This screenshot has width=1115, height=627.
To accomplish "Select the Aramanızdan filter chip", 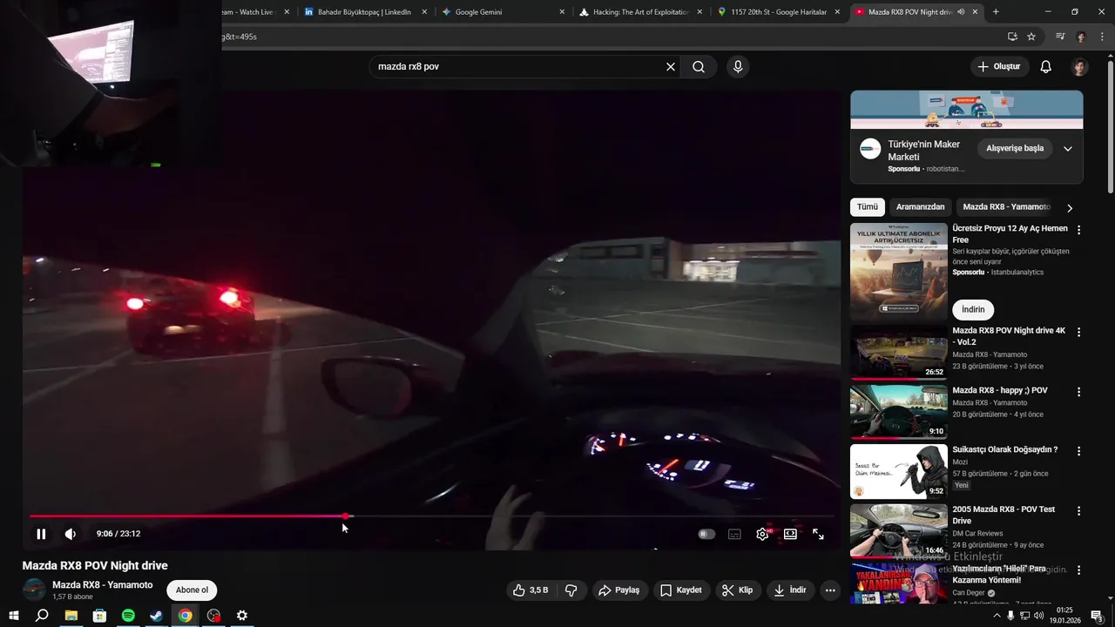I will click(x=921, y=207).
